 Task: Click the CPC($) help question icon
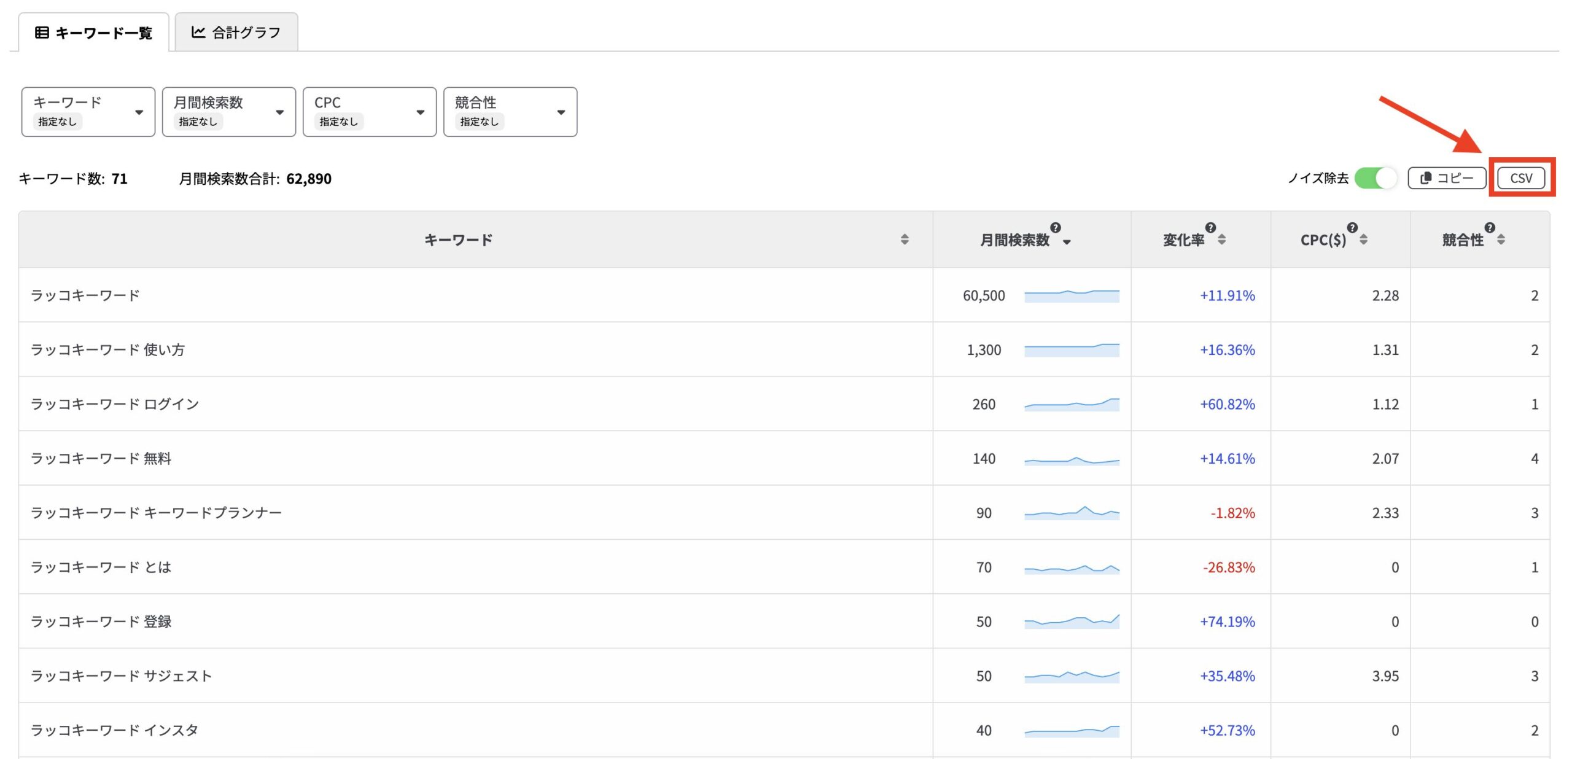(x=1352, y=228)
